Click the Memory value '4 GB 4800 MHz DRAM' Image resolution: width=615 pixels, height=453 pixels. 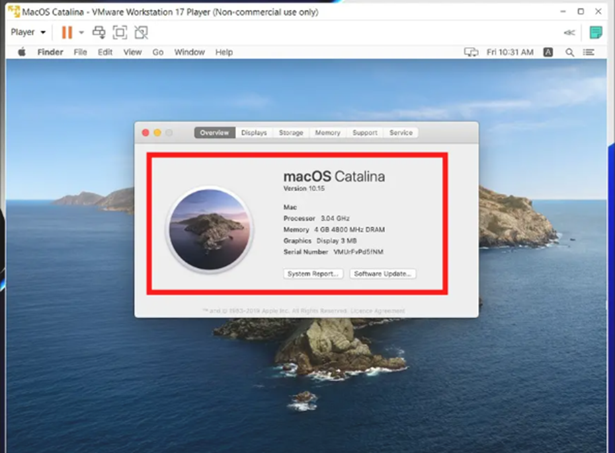349,229
